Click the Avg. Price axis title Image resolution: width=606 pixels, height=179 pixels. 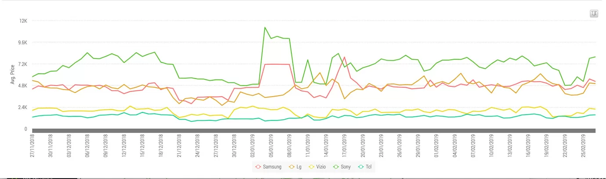[12, 75]
